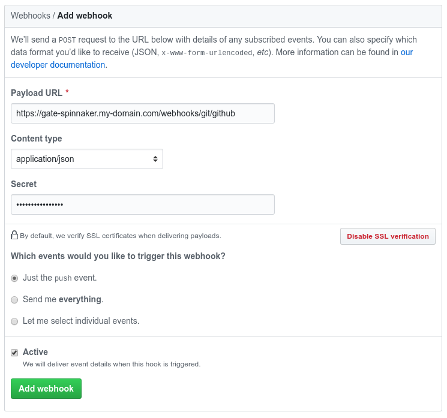Viewport: 447px width, 418px height.
Task: Click into the Secret password field
Action: pos(143,205)
